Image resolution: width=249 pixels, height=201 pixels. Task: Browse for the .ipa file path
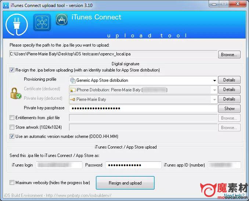pos(229,55)
